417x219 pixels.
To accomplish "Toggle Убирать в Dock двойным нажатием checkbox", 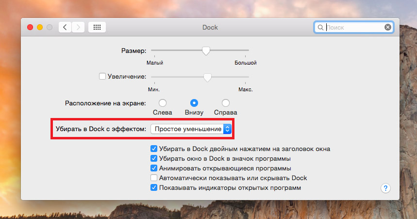I will click(x=154, y=149).
